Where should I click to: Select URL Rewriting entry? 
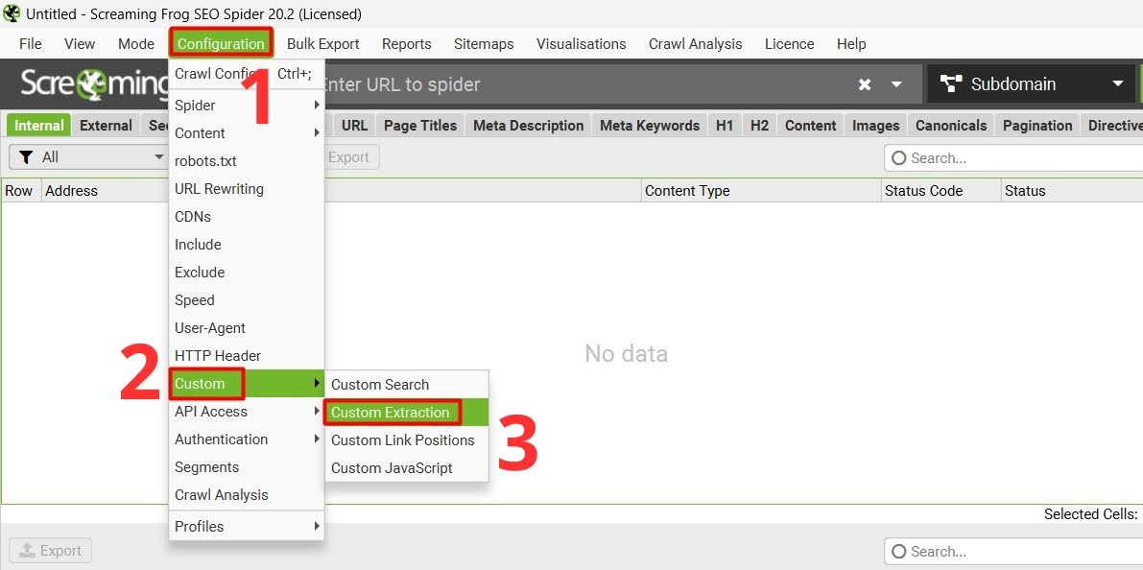247,189
